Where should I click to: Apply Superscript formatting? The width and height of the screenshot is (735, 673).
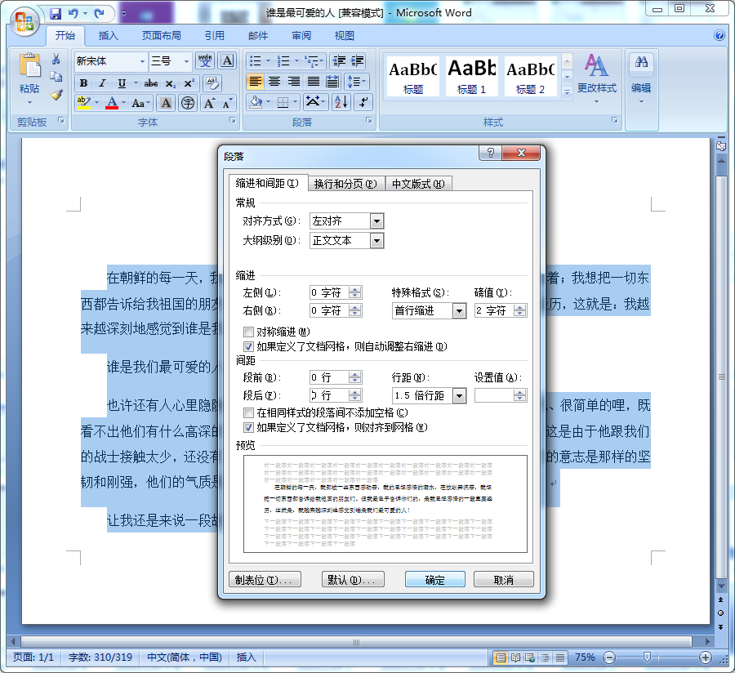click(x=189, y=83)
